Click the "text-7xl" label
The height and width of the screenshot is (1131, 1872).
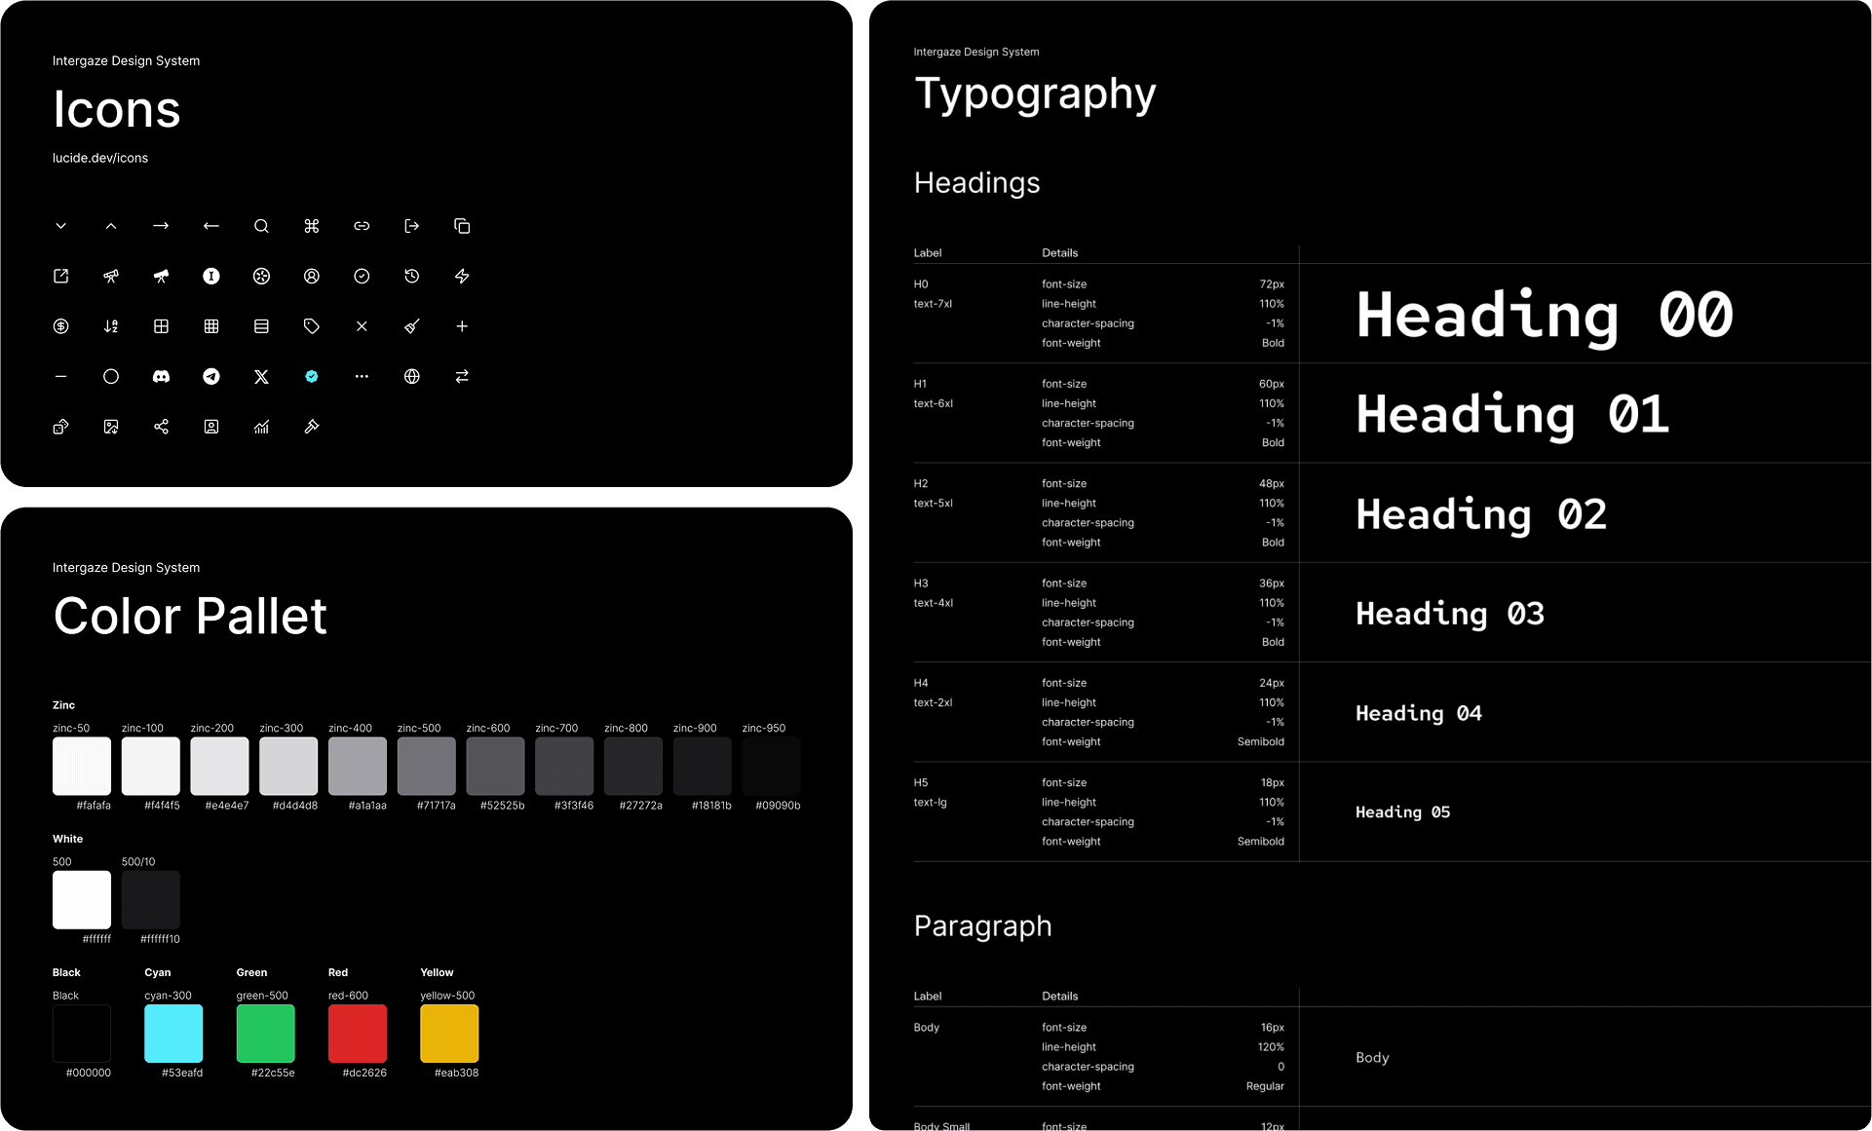tap(933, 304)
